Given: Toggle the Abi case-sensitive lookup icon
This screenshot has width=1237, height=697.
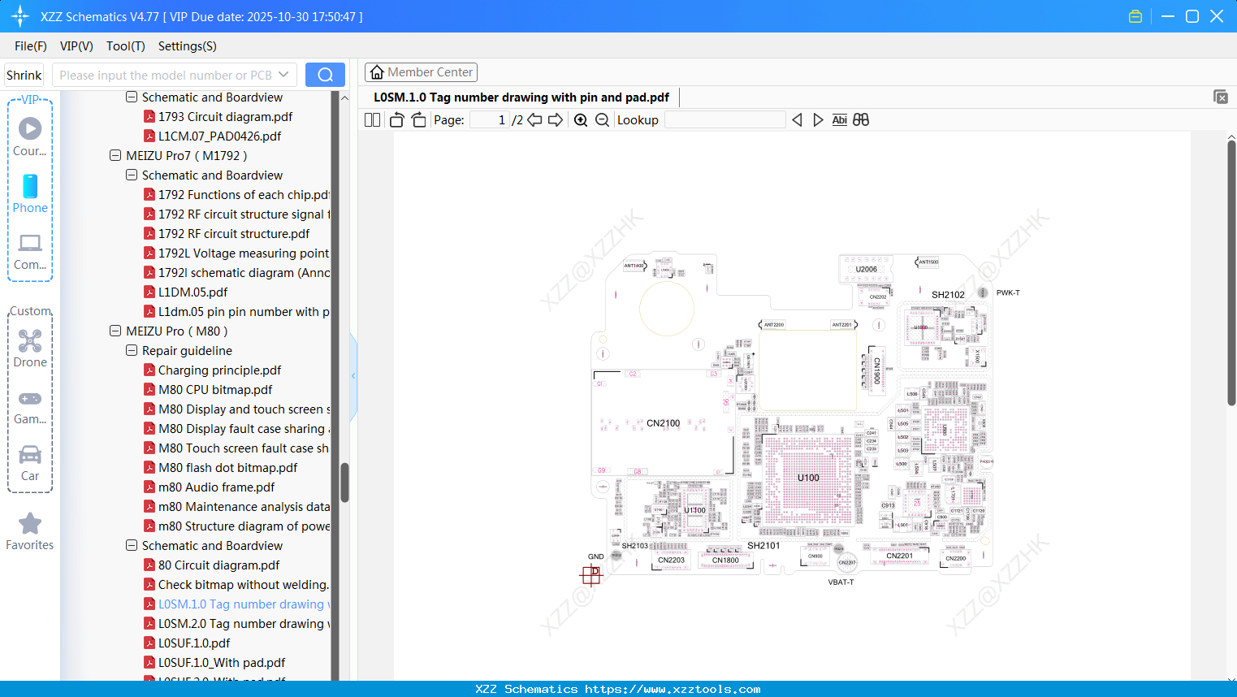Looking at the screenshot, I should pos(839,119).
